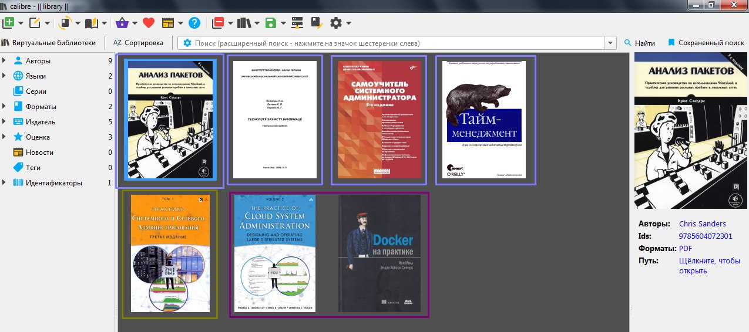
Task: Open the 9785604072301 identifier link
Action: (x=706, y=236)
